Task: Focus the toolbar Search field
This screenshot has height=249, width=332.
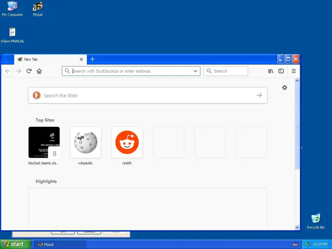Action: coord(226,71)
